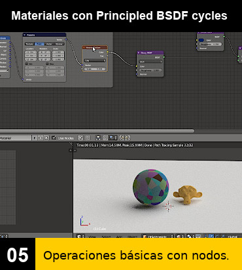
Task: Add a new material with plus button
Action: point(41,138)
